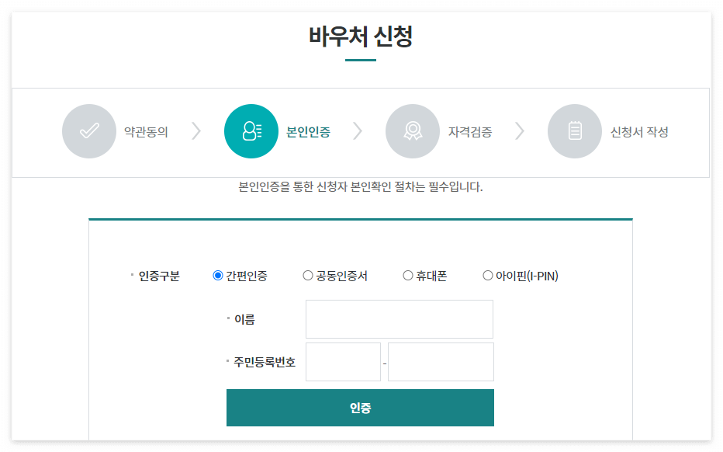
Task: Click the chevron arrow after 자격검증
Action: tap(520, 131)
